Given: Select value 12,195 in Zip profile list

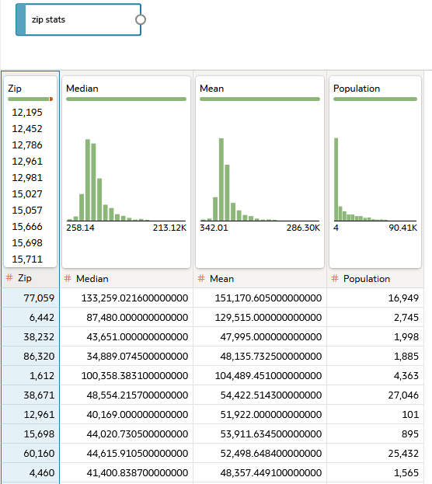Looking at the screenshot, I should coord(27,113).
